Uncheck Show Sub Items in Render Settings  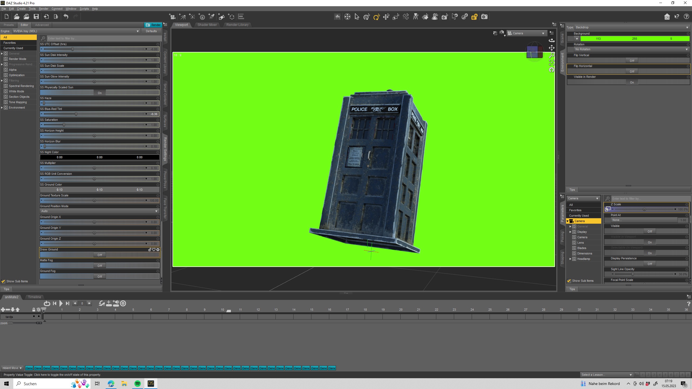pyautogui.click(x=3, y=281)
